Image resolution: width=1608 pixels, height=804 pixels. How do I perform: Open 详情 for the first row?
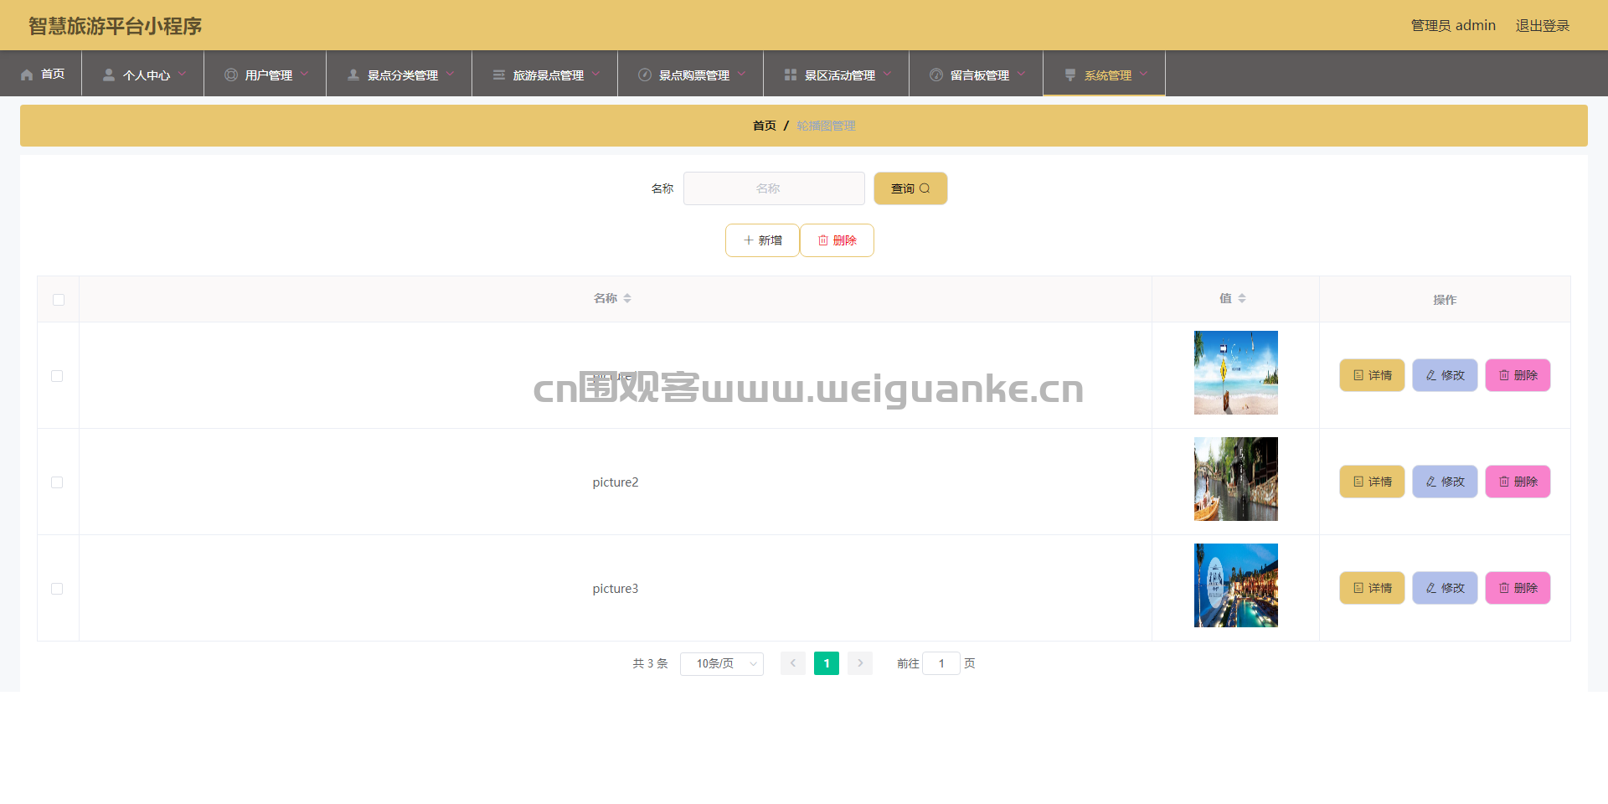pyautogui.click(x=1372, y=375)
